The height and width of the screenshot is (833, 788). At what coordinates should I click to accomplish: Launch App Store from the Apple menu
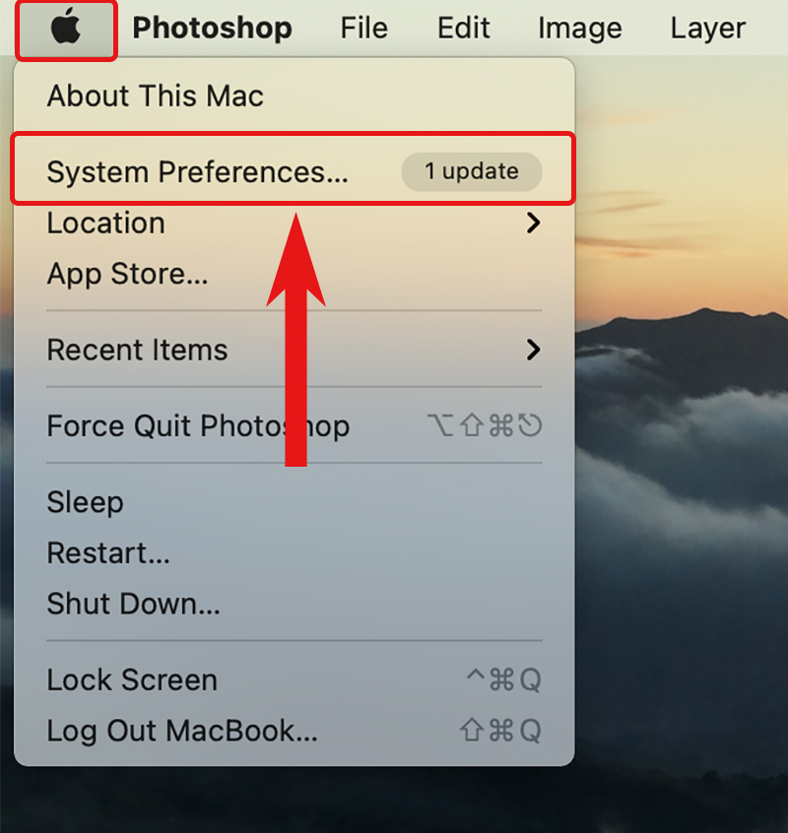click(128, 274)
